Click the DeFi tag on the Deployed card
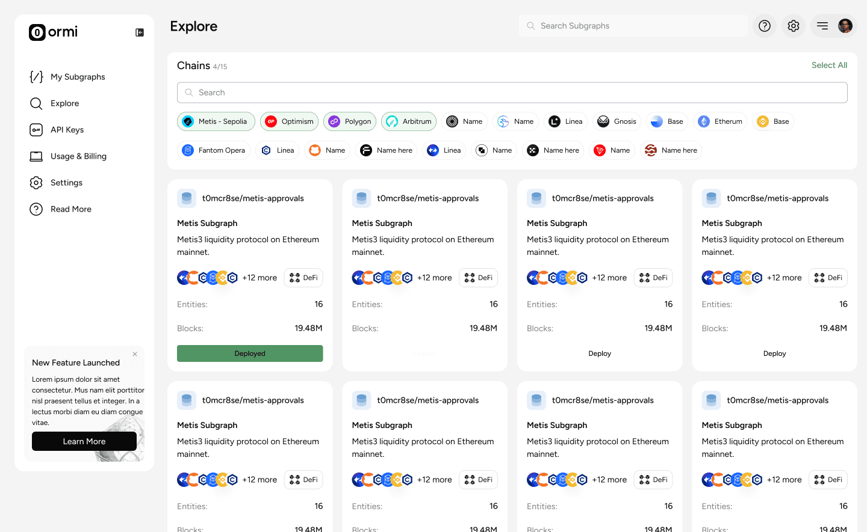The width and height of the screenshot is (867, 532). point(303,278)
